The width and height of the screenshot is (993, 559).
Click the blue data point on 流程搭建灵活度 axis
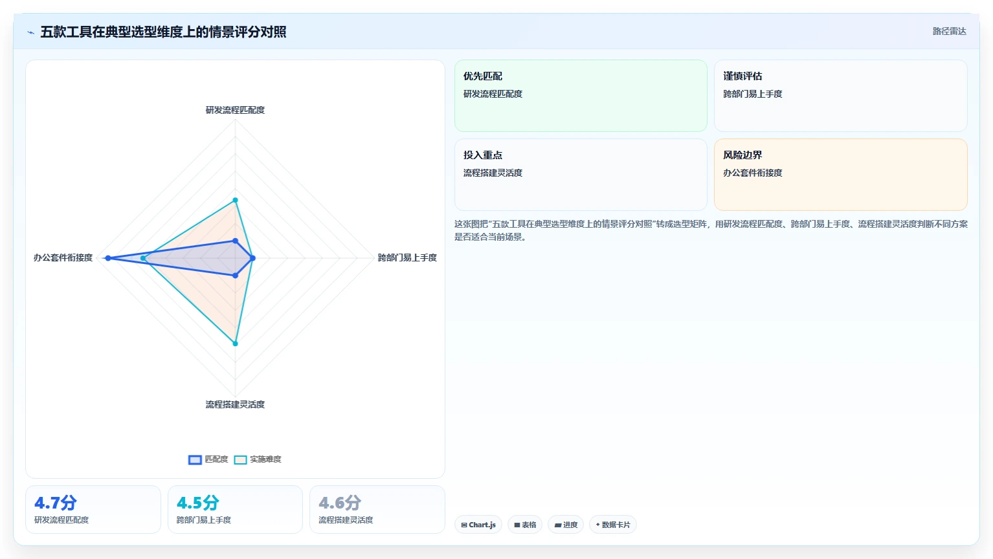235,276
